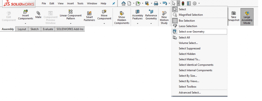Switch to the Evaluate tab
262x101 pixels.
point(48,29)
